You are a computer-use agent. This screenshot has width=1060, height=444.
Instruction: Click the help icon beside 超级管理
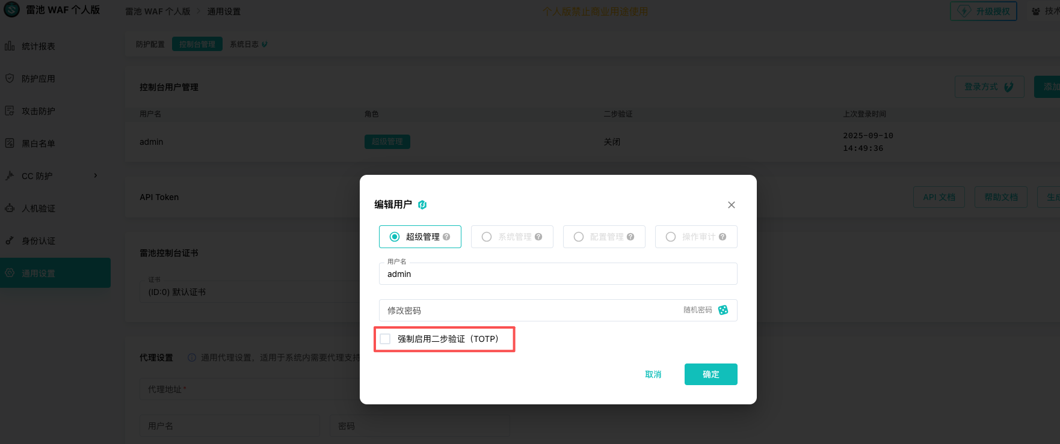(x=446, y=237)
